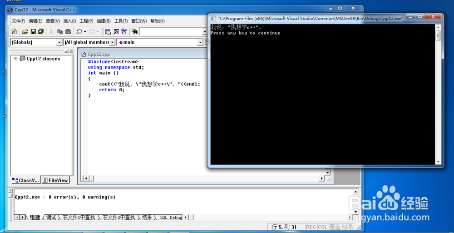Toggle the Output window icon
This screenshot has height=233, width=454.
(116, 31)
